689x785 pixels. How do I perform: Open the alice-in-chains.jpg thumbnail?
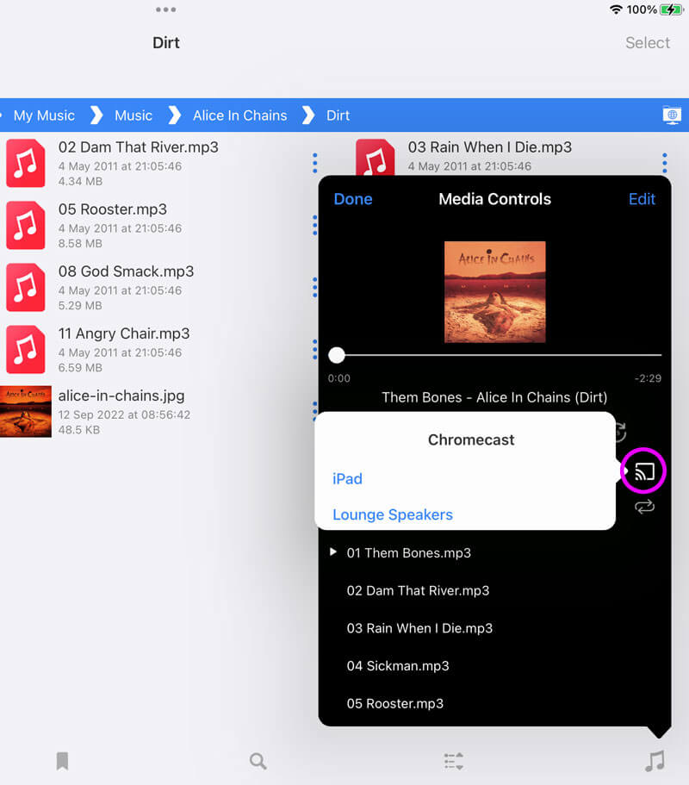coord(26,412)
